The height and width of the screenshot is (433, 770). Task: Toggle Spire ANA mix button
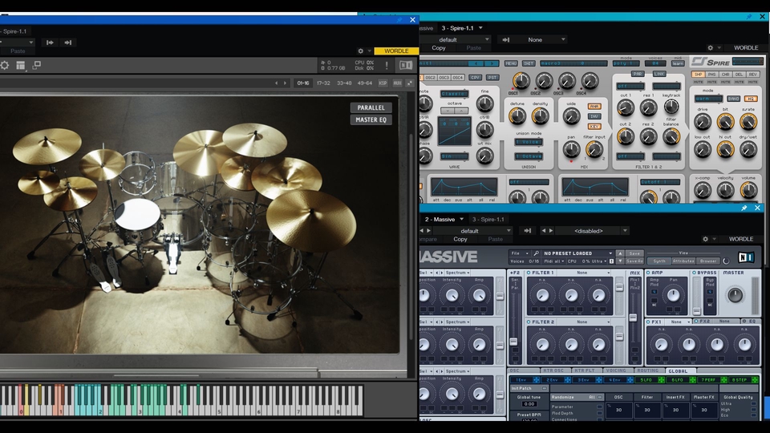pos(594,106)
